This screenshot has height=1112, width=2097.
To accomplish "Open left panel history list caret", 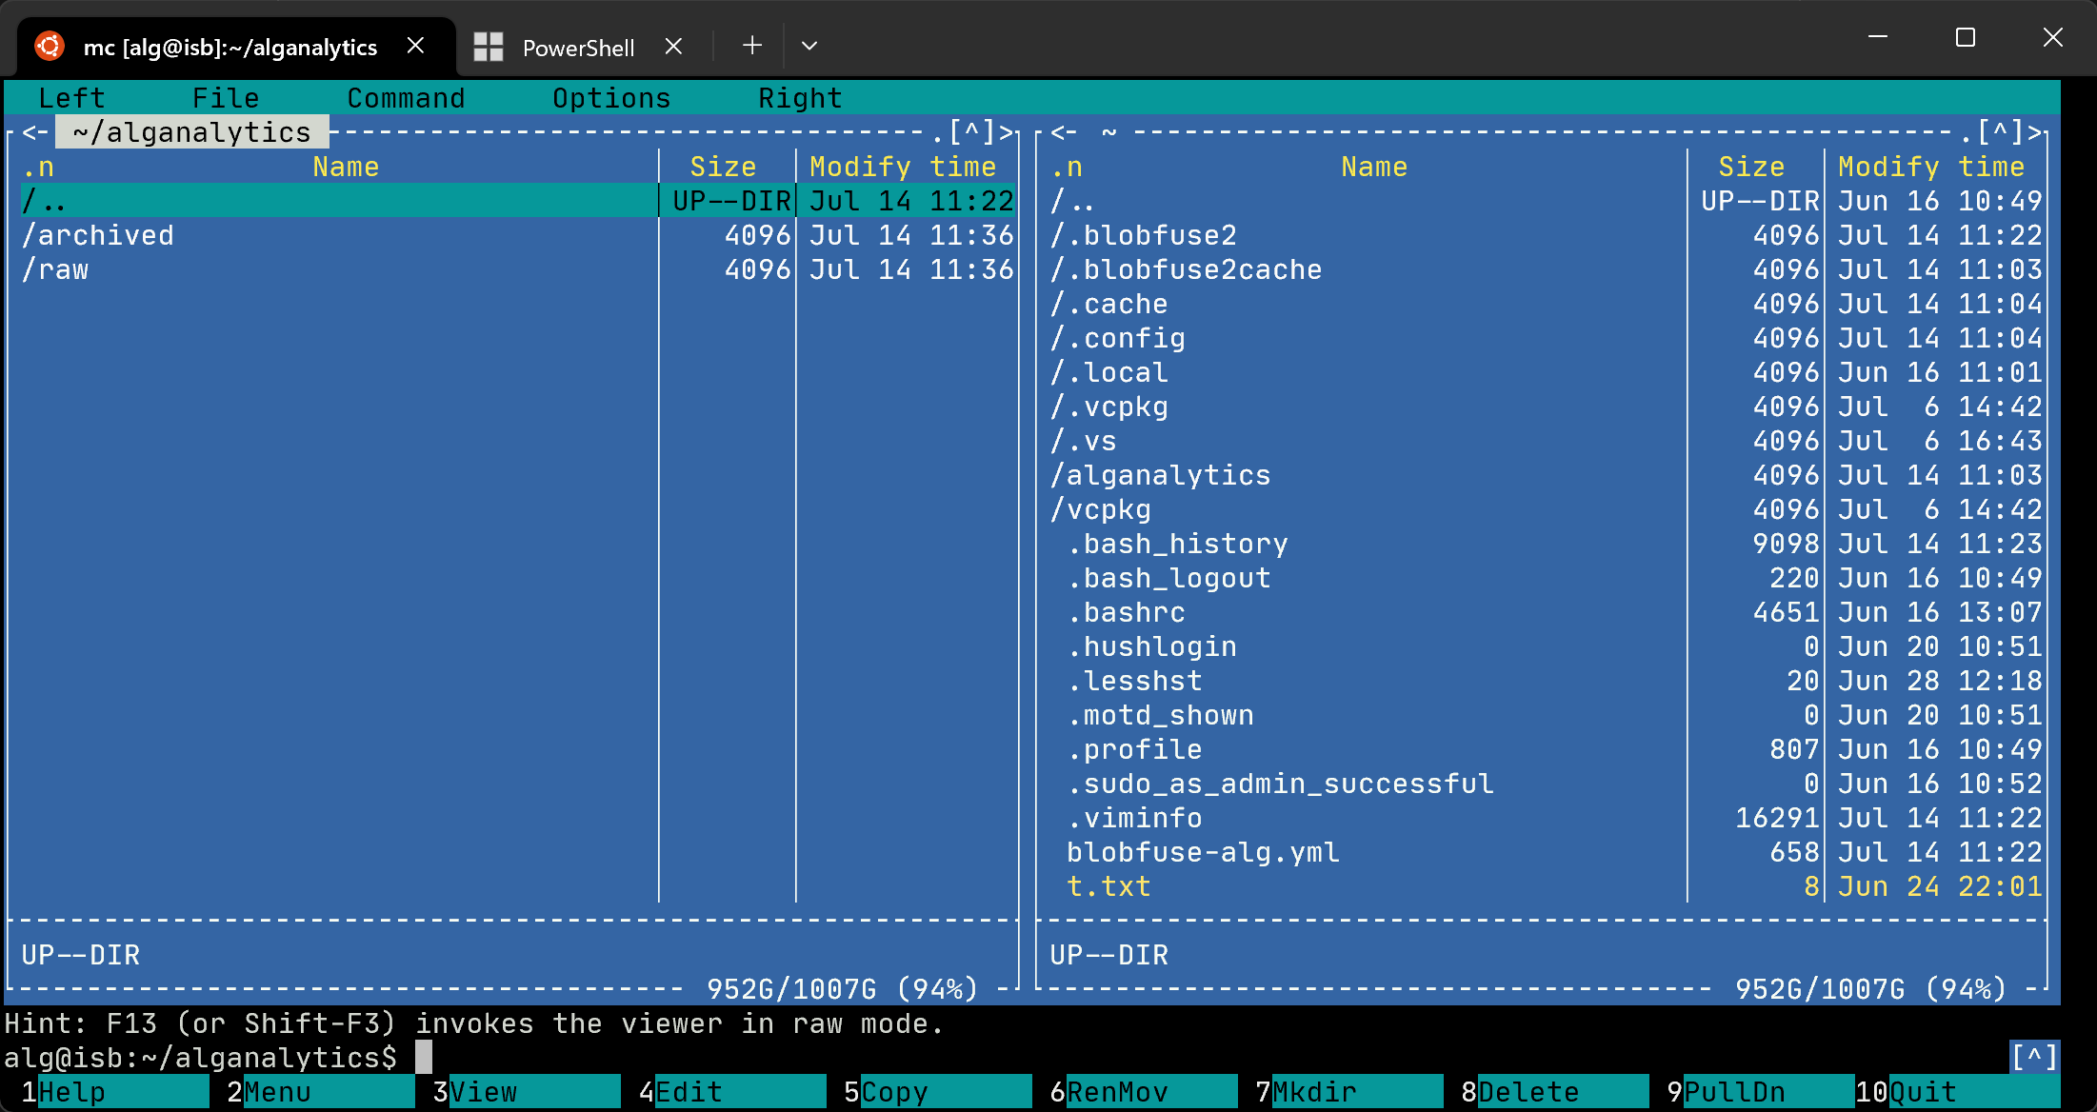I will tap(971, 132).
